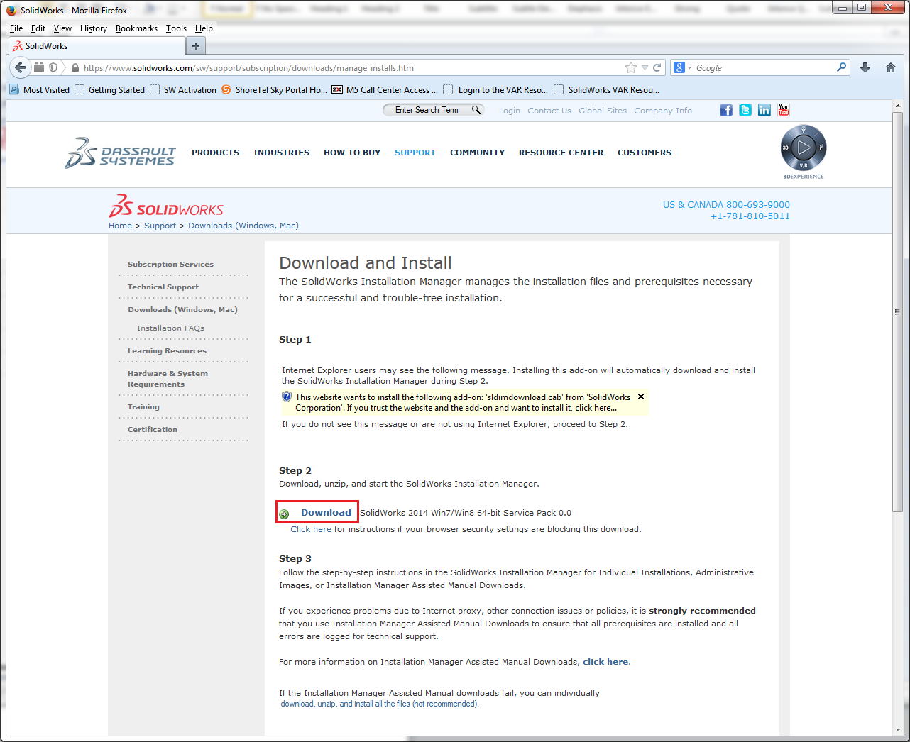Select the SolidWorks browser tab
Image resolution: width=910 pixels, height=742 pixels.
tap(97, 46)
